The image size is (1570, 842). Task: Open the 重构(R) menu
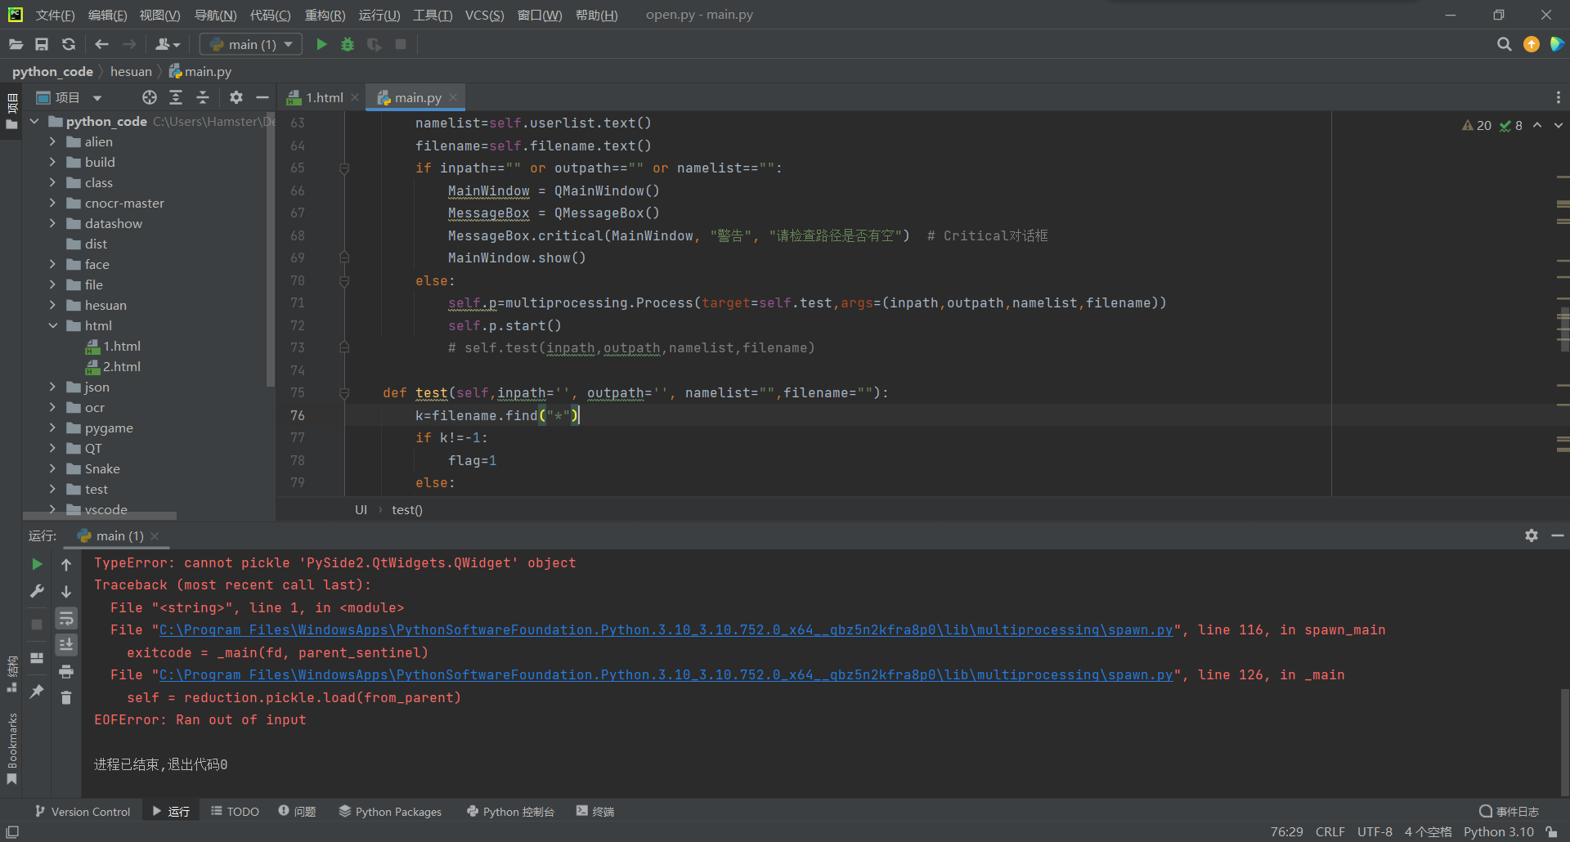(325, 15)
